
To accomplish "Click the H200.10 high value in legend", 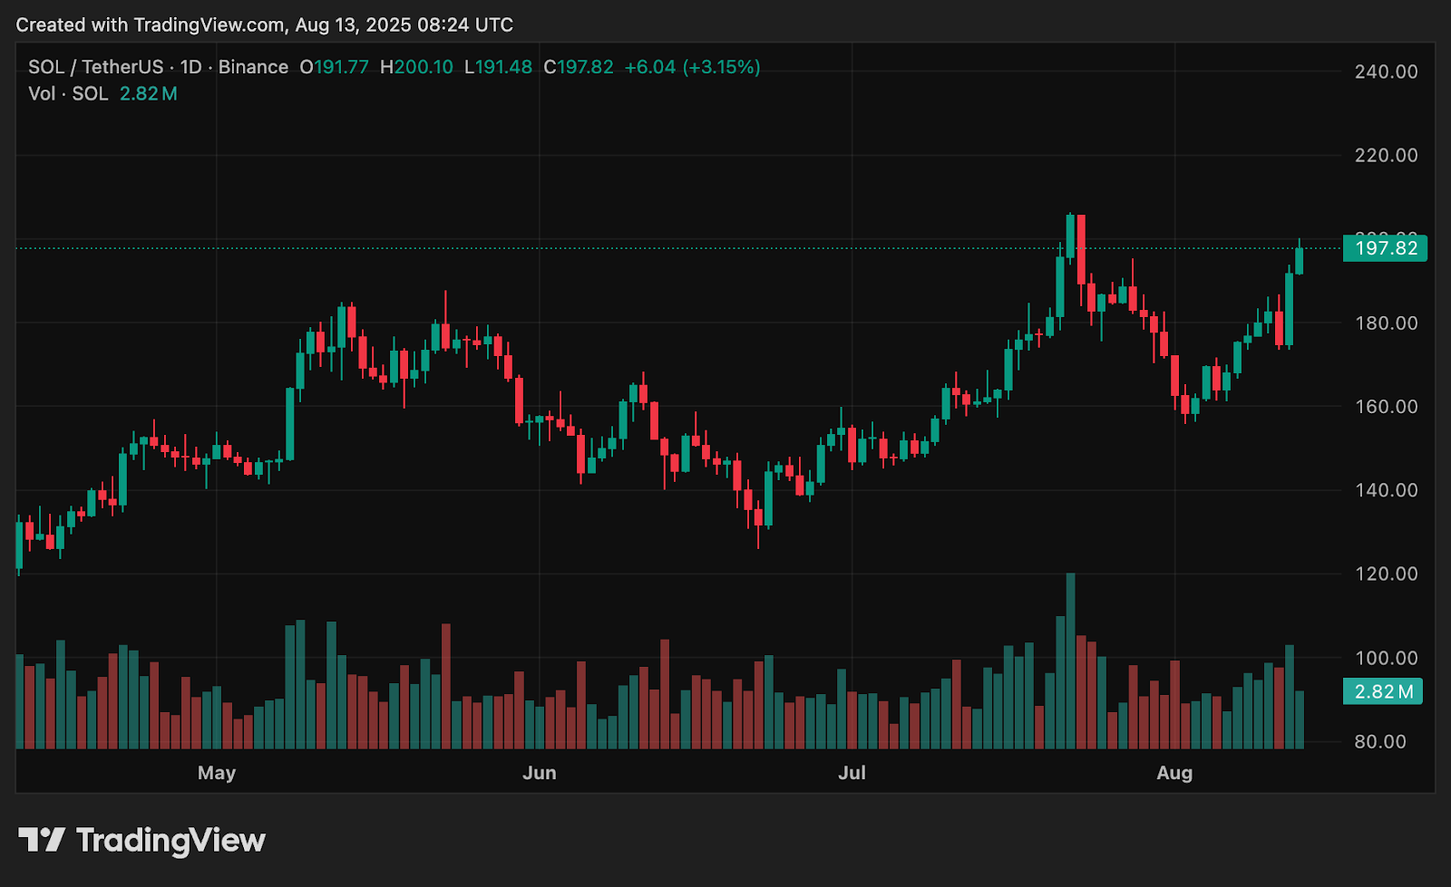I will (x=416, y=67).
